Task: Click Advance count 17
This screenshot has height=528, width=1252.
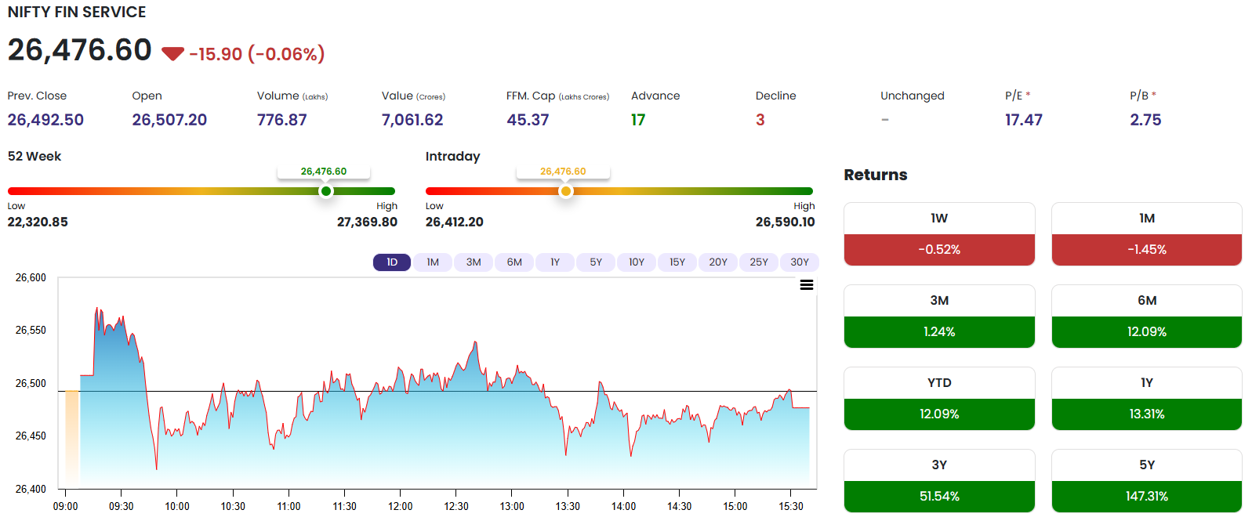Action: click(x=638, y=120)
